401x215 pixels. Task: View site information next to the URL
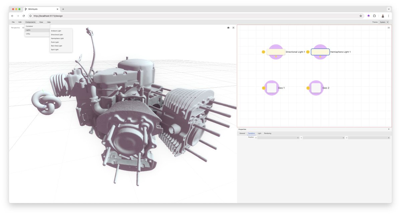[30, 16]
